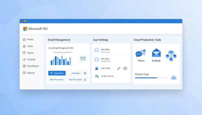The image size is (202, 115).
Task: Click the envelope icon beside the chart
Action: [x=83, y=59]
